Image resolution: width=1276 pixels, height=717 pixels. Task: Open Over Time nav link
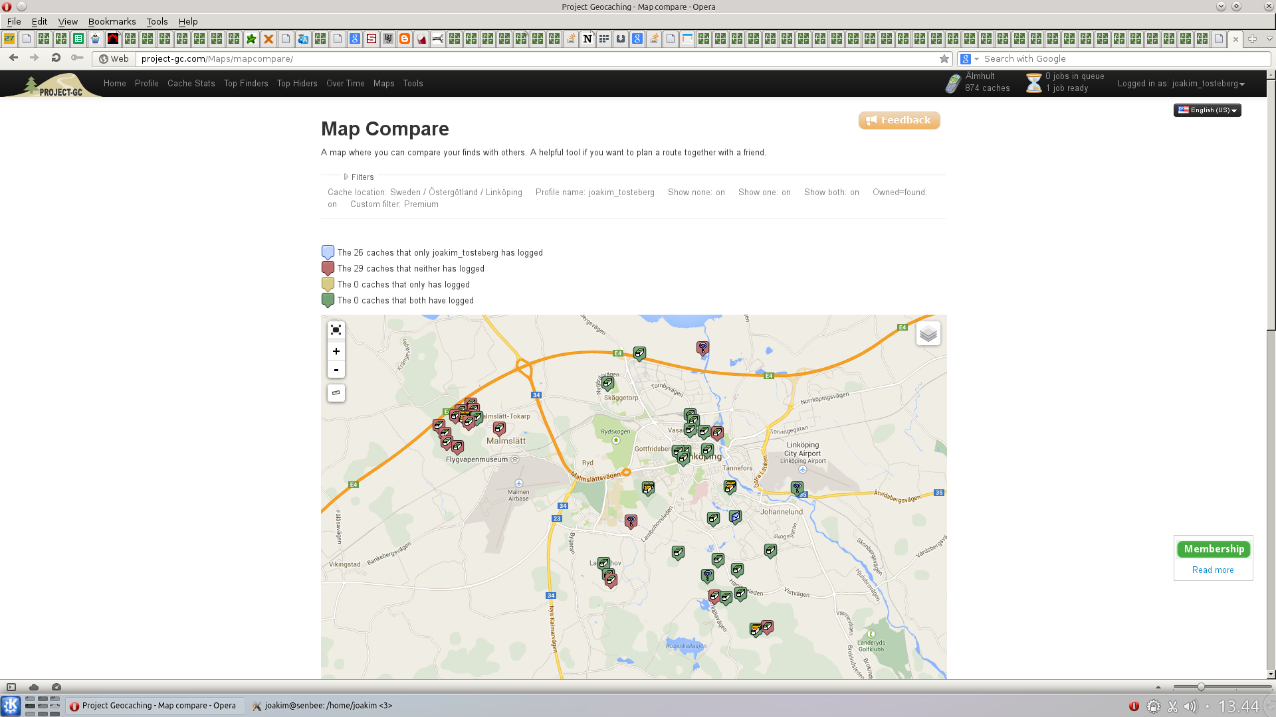(x=346, y=84)
